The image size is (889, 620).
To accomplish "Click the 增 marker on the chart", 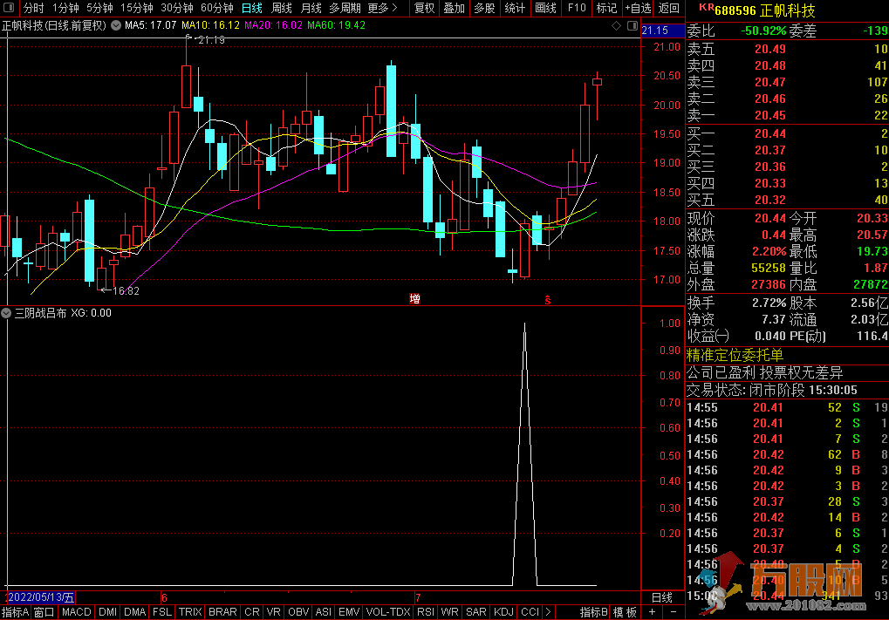I will coord(415,299).
